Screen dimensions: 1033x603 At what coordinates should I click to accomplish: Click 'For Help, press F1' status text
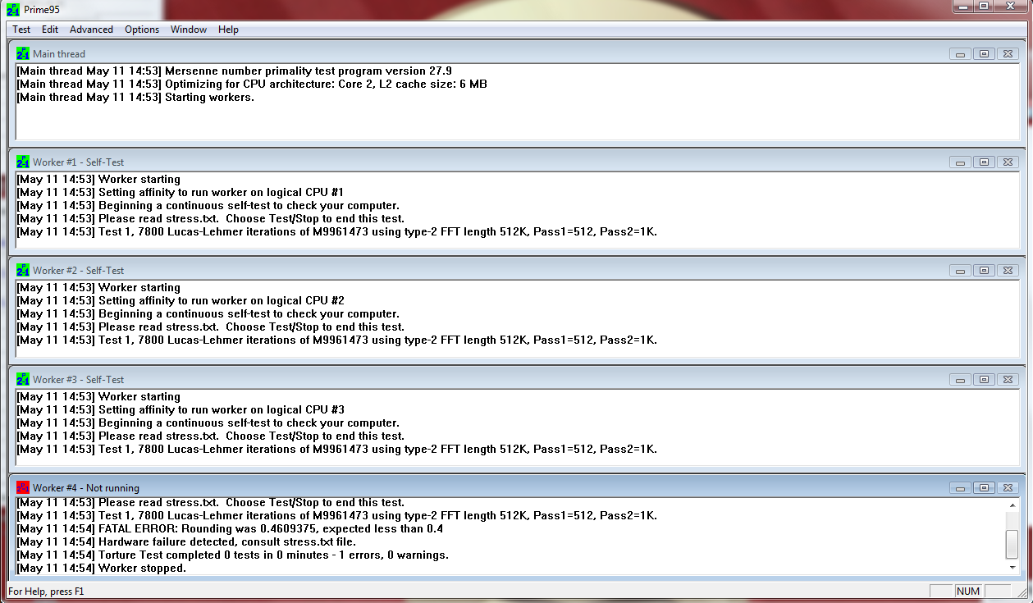(46, 591)
